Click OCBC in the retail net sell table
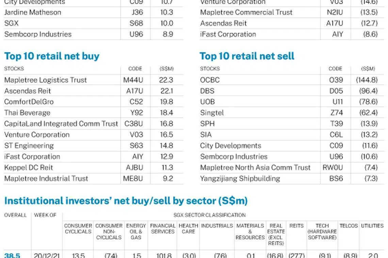This screenshot has width=388, height=258. click(210, 80)
